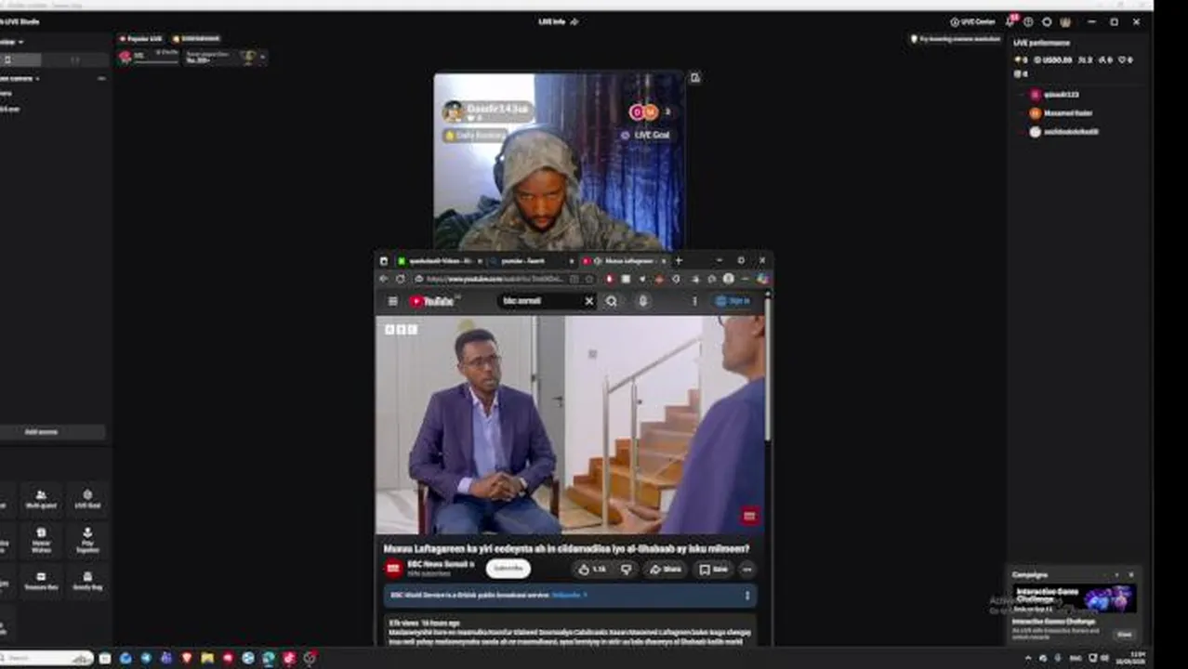Open the Multi-guest tool
The height and width of the screenshot is (669, 1188).
pos(41,500)
